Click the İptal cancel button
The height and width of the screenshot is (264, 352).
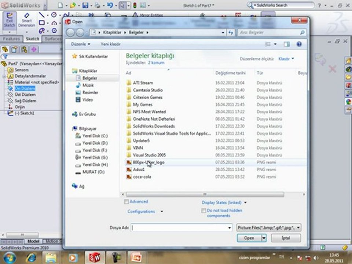click(x=286, y=238)
